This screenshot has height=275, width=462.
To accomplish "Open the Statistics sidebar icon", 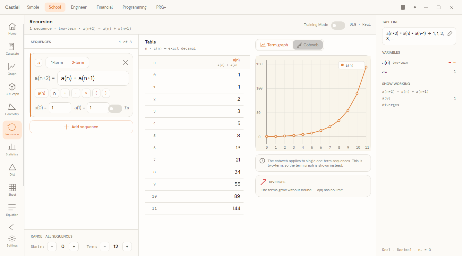I will (x=12, y=150).
